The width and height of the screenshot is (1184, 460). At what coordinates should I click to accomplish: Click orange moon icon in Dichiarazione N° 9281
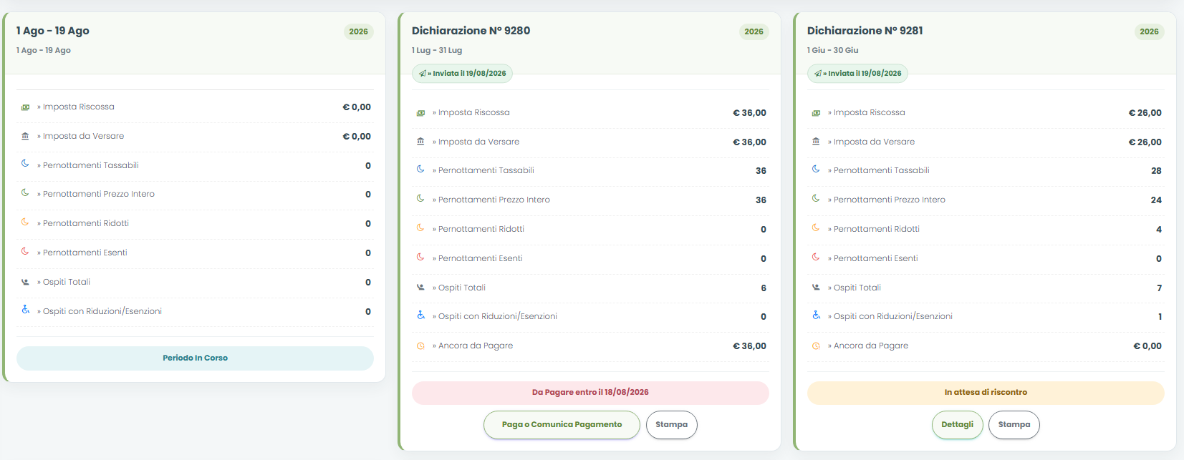pos(816,228)
